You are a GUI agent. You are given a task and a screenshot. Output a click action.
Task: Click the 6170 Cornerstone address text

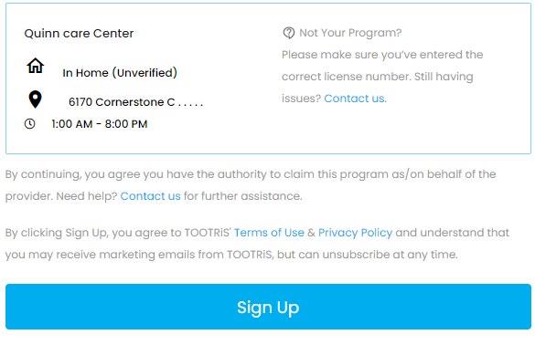(122, 102)
